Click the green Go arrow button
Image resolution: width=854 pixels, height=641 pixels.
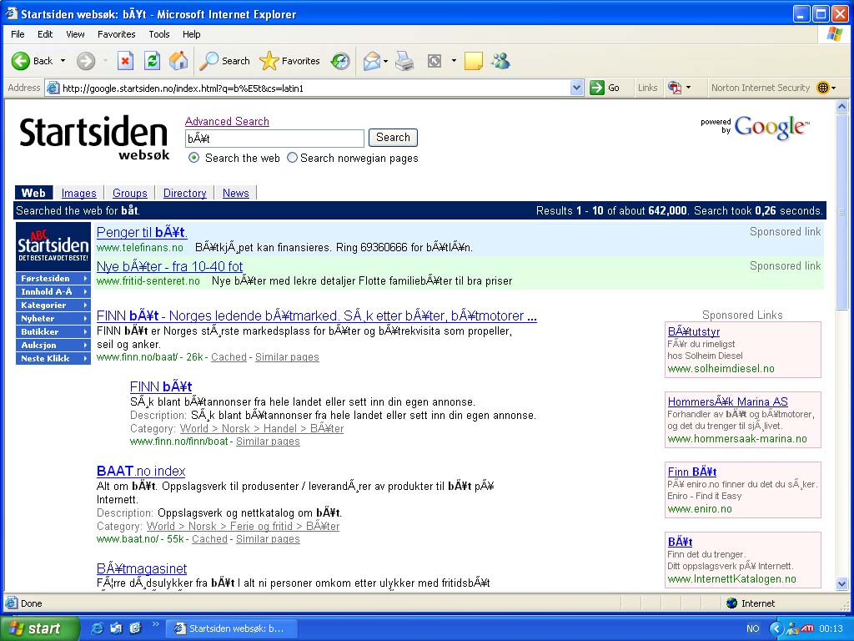tap(597, 88)
